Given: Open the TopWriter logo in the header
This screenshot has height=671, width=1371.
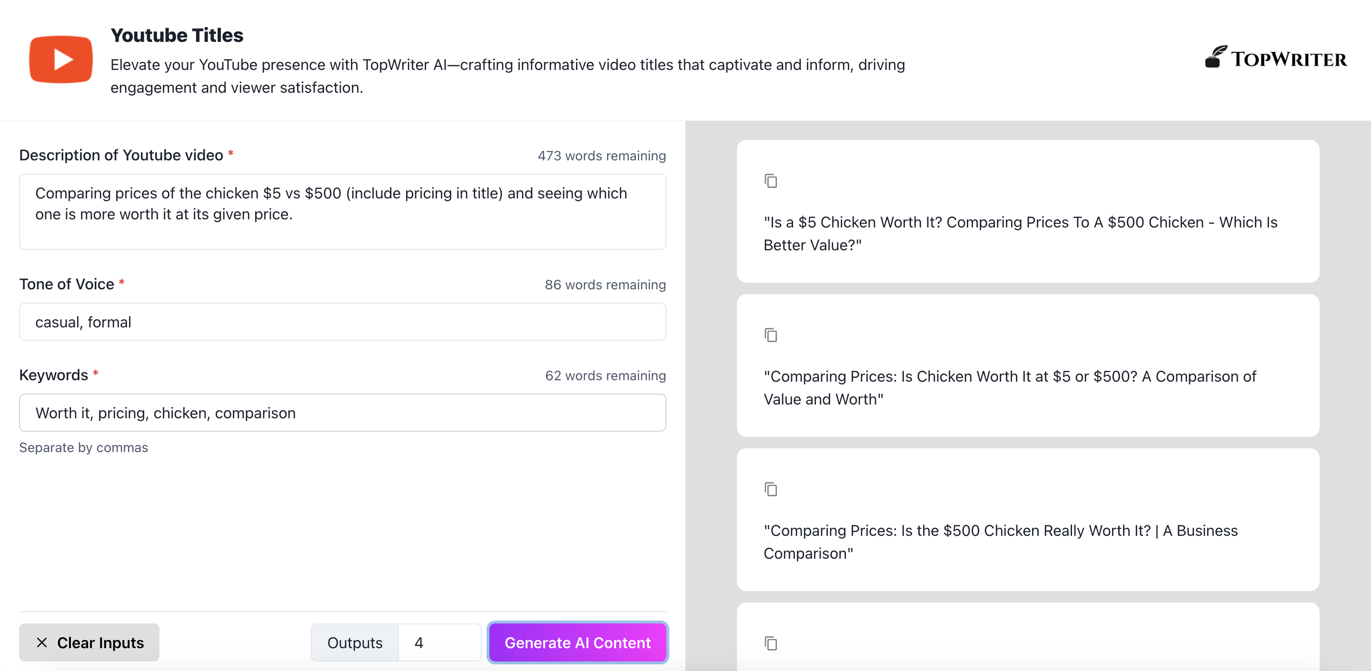Looking at the screenshot, I should pyautogui.click(x=1276, y=58).
